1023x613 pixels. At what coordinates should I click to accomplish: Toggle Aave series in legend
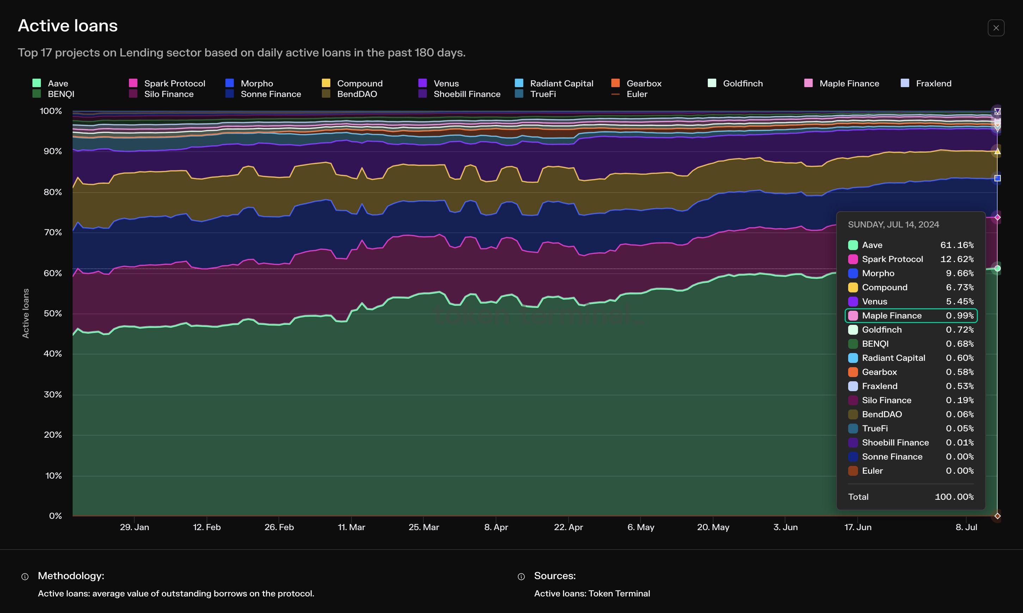click(x=57, y=84)
